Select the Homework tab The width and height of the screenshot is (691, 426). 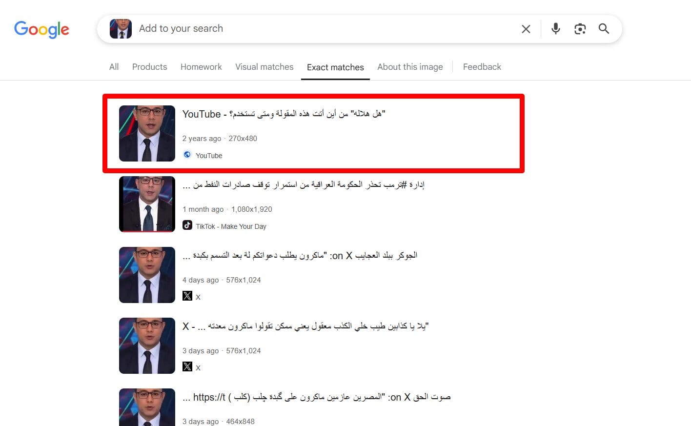(x=201, y=67)
